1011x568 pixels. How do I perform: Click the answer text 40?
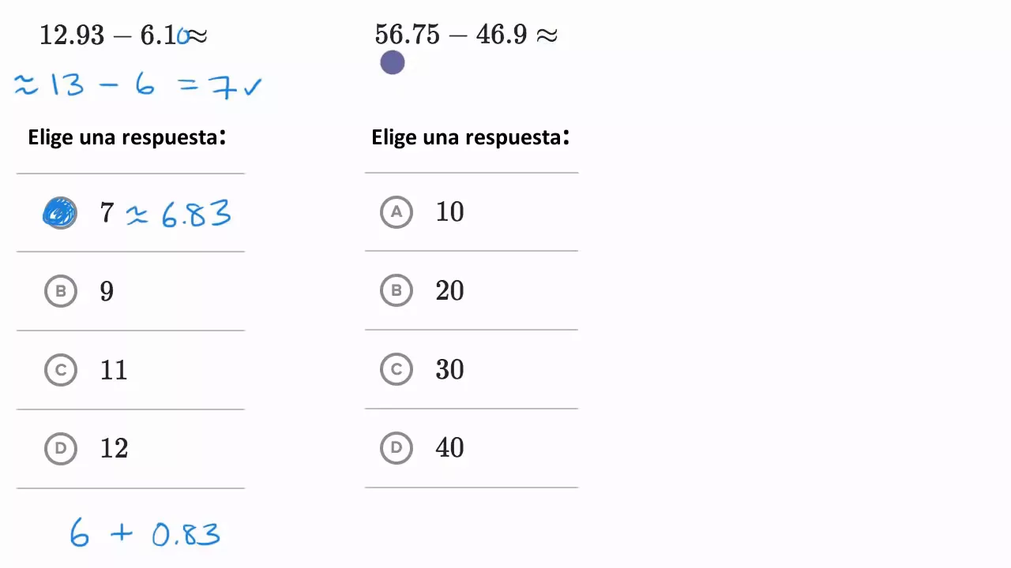[x=450, y=448]
